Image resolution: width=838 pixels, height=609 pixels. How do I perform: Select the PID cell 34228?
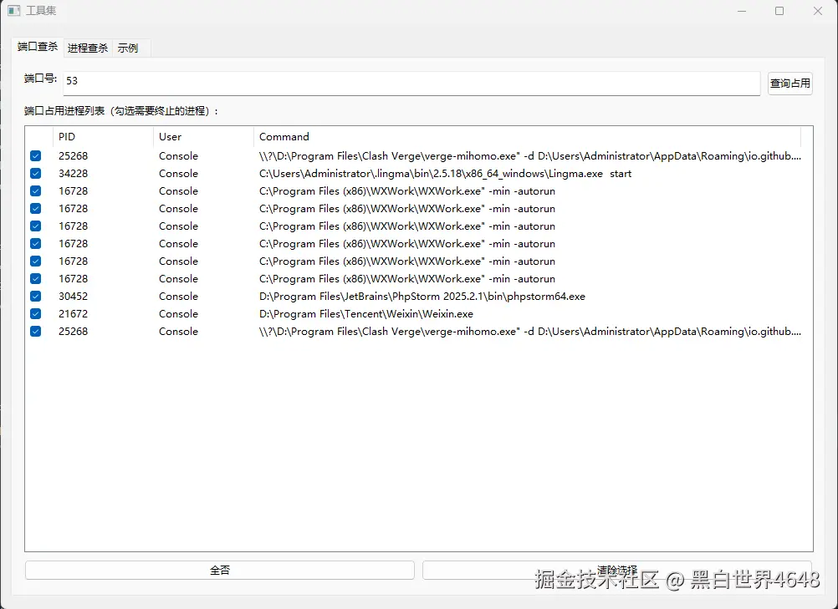(74, 174)
